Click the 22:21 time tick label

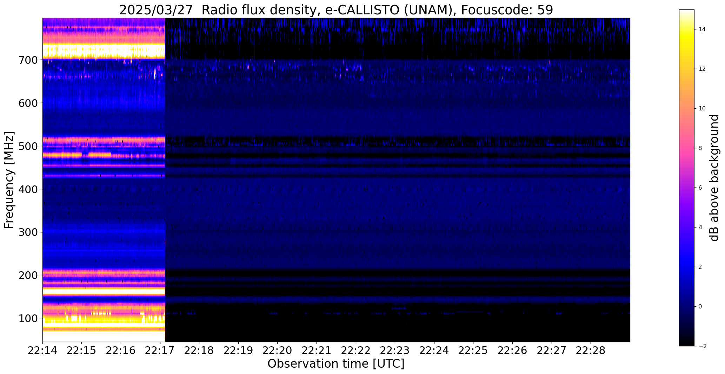coord(317,351)
